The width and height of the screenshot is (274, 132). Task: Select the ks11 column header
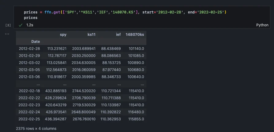[91, 35]
